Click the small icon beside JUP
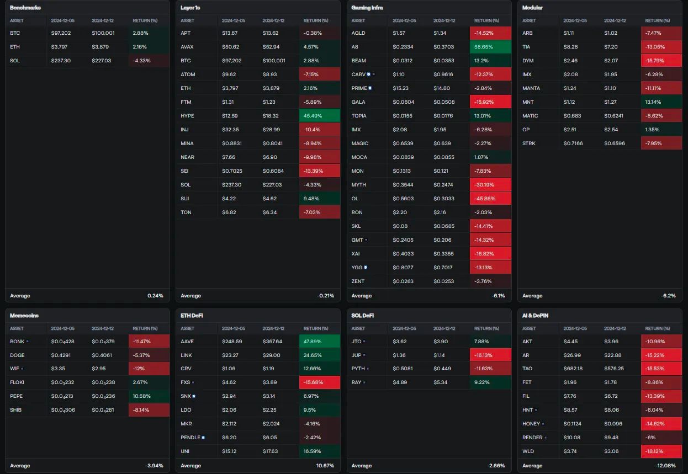Viewport: 688px width, 474px height. (364, 355)
